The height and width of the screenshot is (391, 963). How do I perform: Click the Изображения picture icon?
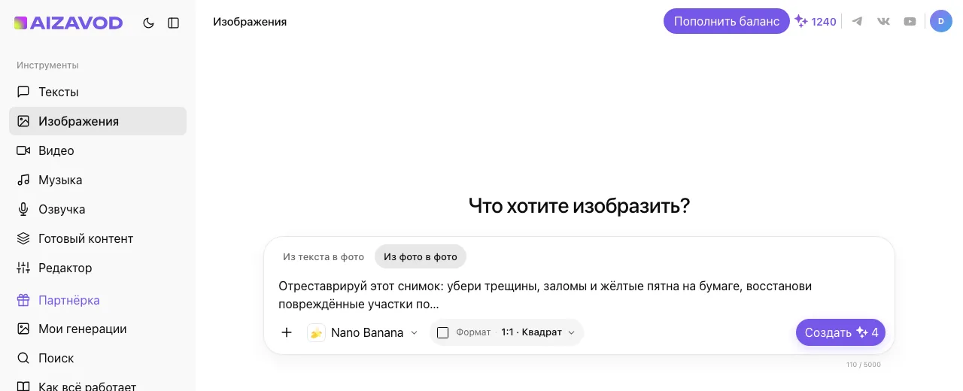coord(23,121)
